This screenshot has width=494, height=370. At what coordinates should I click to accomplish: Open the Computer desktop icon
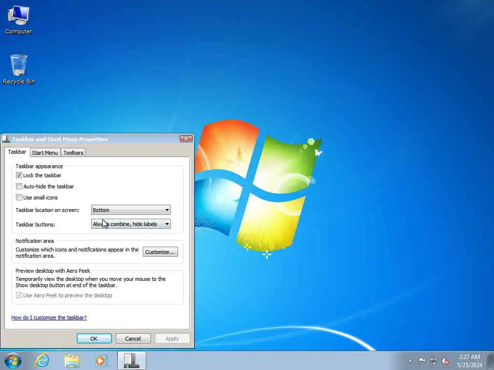[19, 20]
